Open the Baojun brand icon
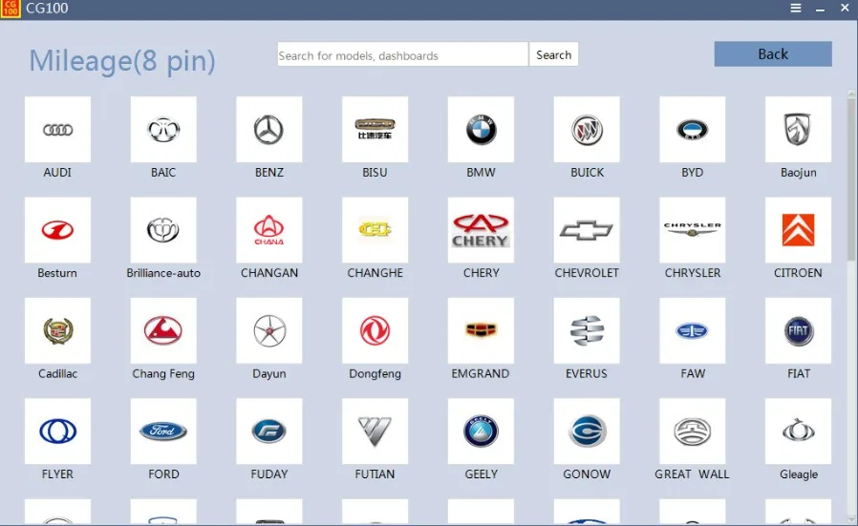The image size is (858, 526). click(798, 129)
